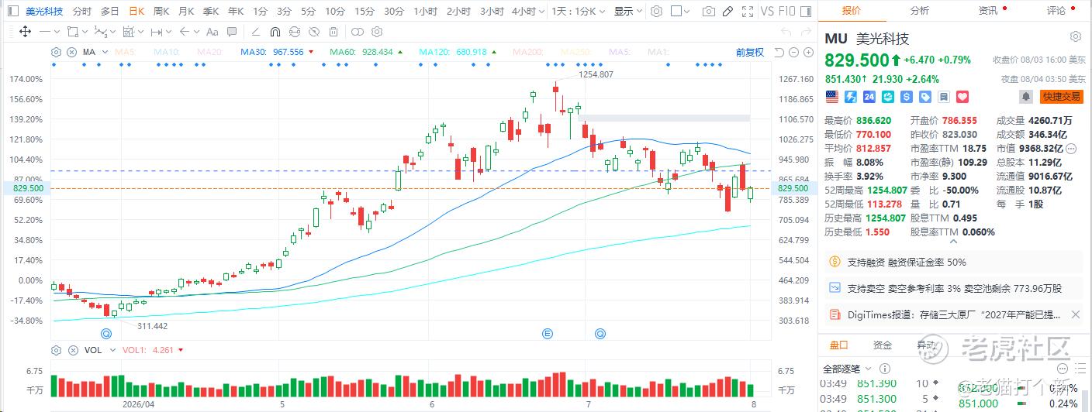Click the 快捷交易 quick trade button
This screenshot has height=412, width=1092.
pyautogui.click(x=1062, y=97)
